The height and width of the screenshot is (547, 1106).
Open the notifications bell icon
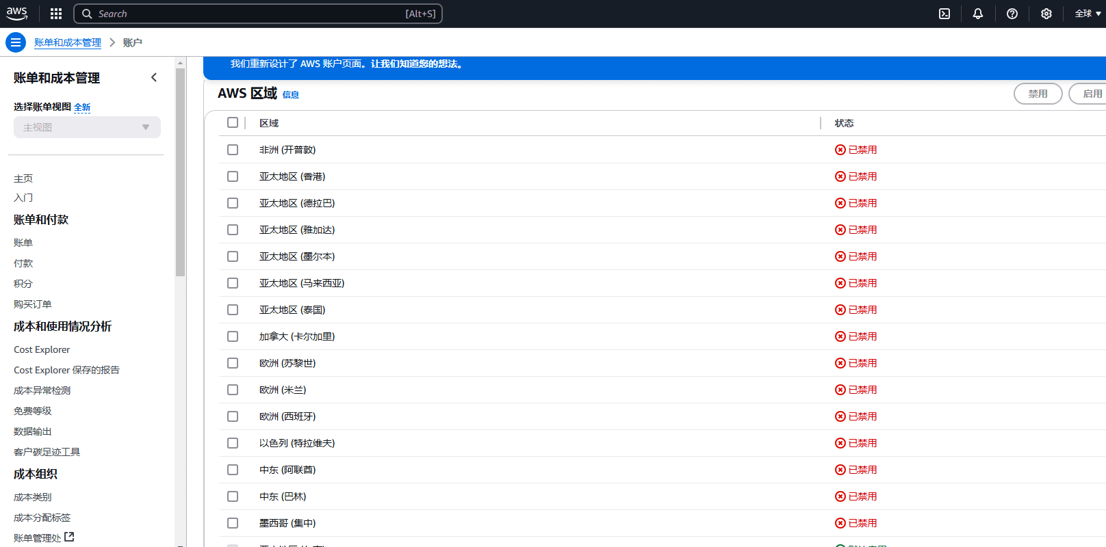pyautogui.click(x=978, y=14)
